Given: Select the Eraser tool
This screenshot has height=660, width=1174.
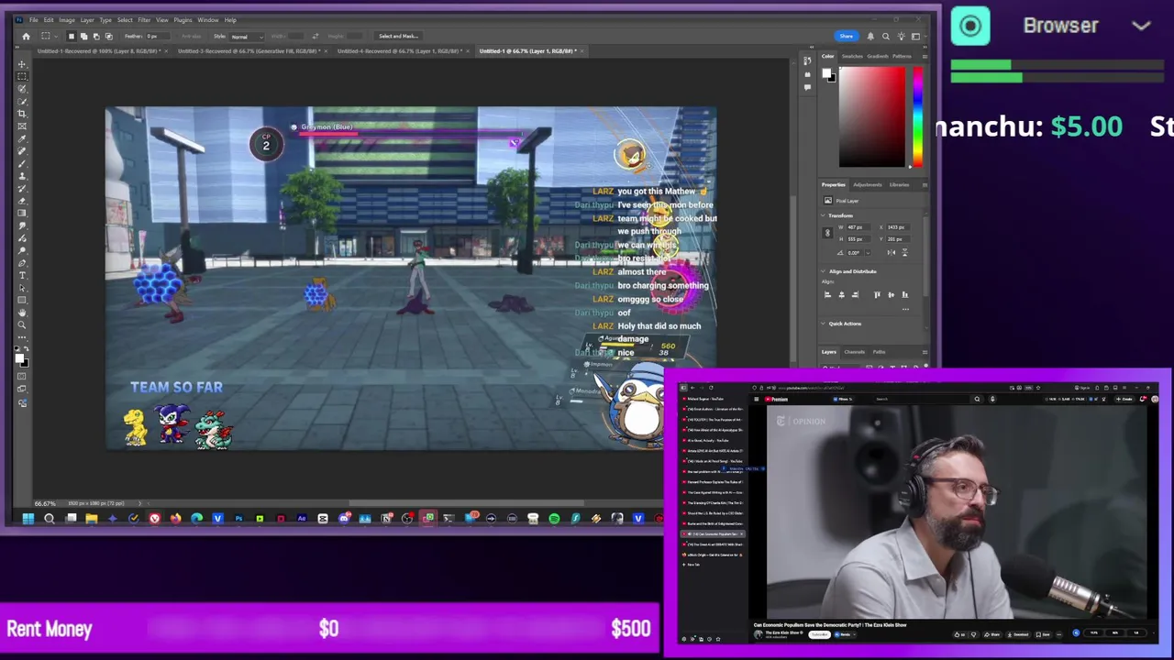Looking at the screenshot, I should (22, 200).
